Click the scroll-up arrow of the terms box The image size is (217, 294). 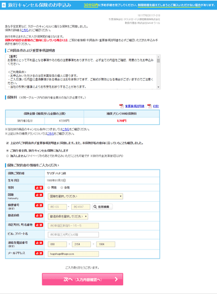[158, 57]
